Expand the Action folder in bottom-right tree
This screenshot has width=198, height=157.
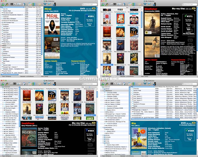103,89
